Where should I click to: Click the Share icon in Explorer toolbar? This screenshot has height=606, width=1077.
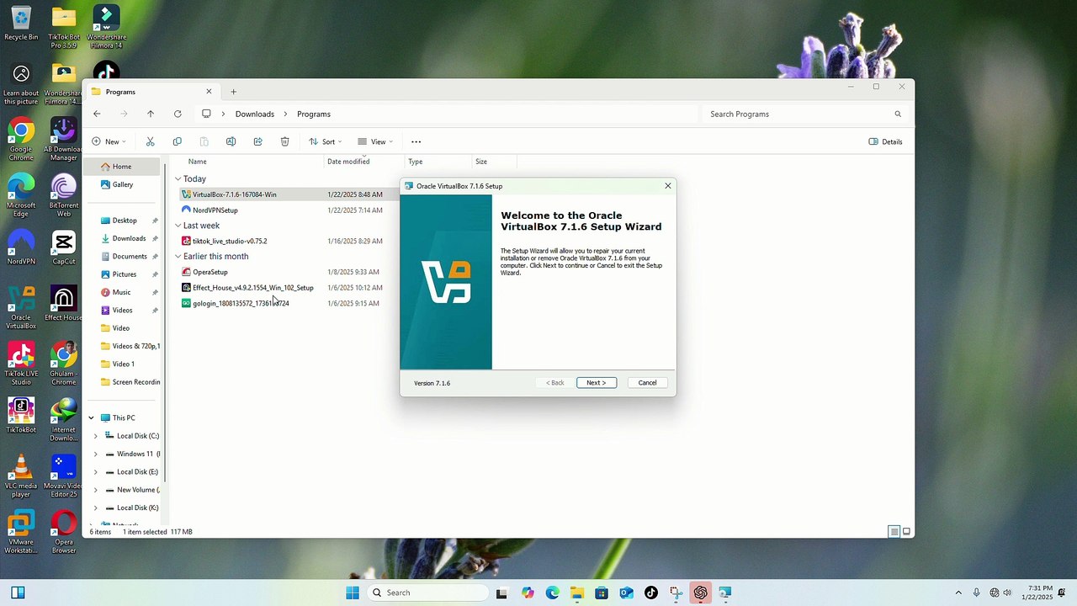click(257, 141)
